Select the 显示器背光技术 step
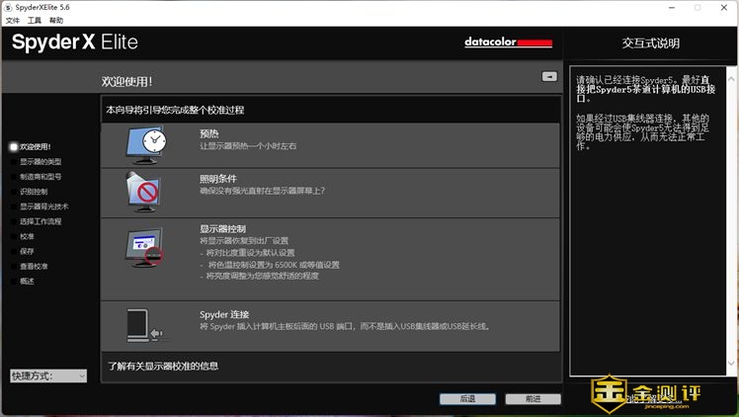 click(x=43, y=207)
